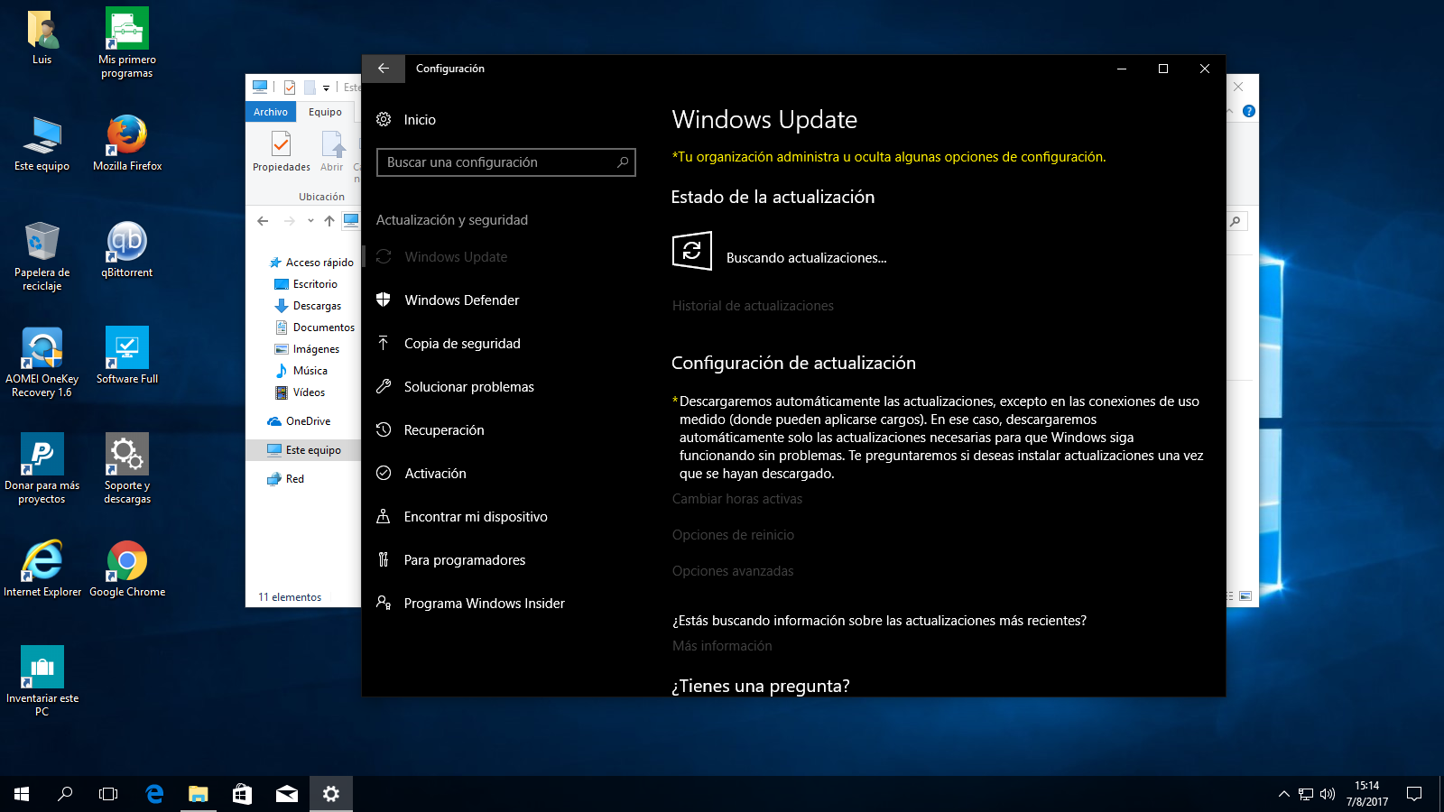Select the Archivo tab in File Explorer
This screenshot has height=812, width=1444.
[271, 112]
